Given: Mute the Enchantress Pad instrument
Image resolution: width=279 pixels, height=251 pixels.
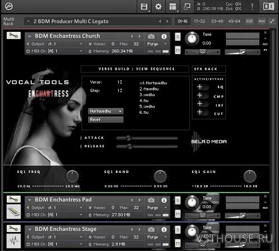Looking at the screenshot, I should pyautogui.click(x=178, y=214).
